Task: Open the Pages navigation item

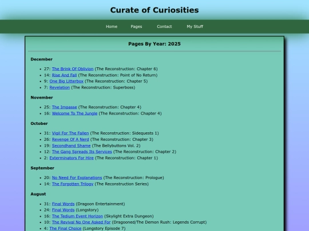Action: pyautogui.click(x=136, y=26)
